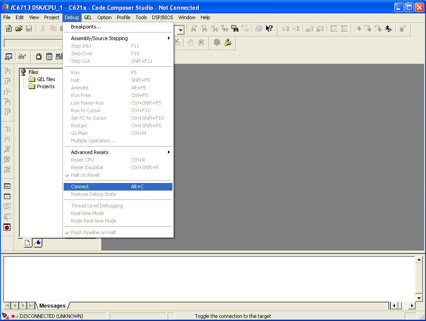
Task: Click the hand icon in second toolbar
Action: [x=190, y=42]
